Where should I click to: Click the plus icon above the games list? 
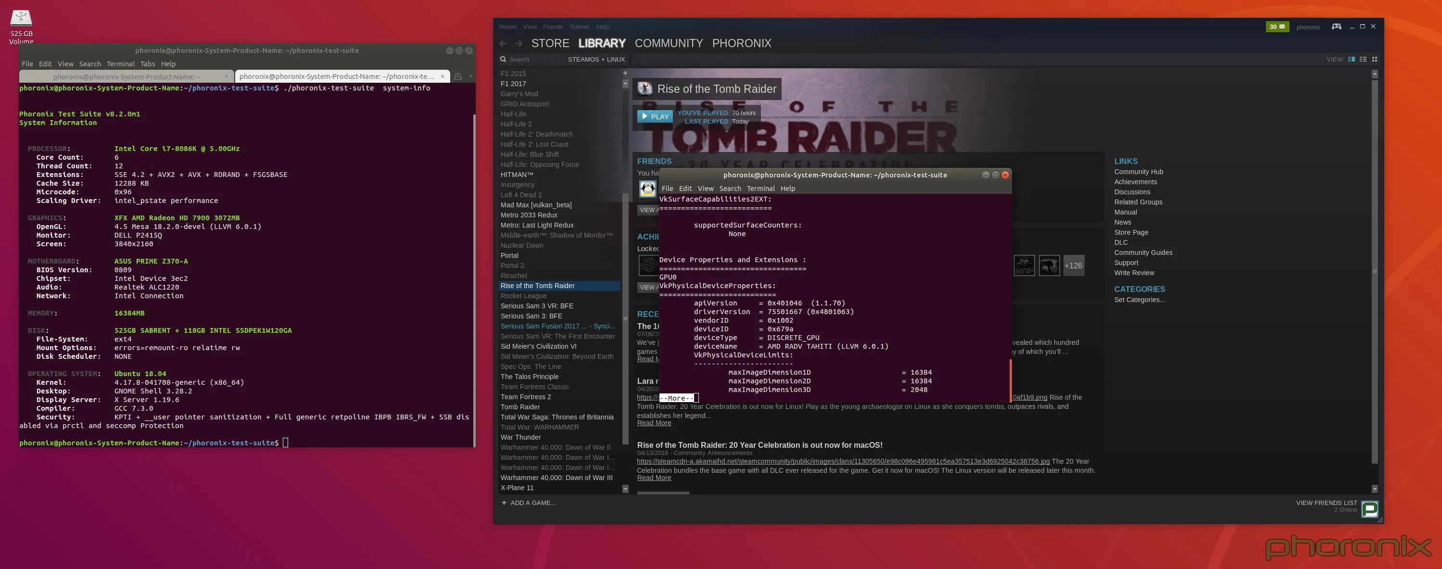(625, 73)
